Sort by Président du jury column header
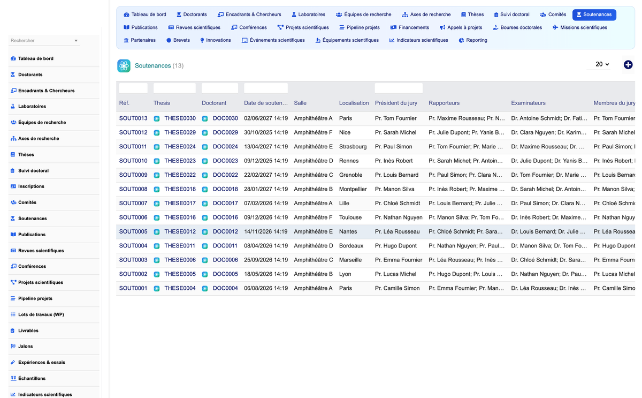 pos(396,103)
